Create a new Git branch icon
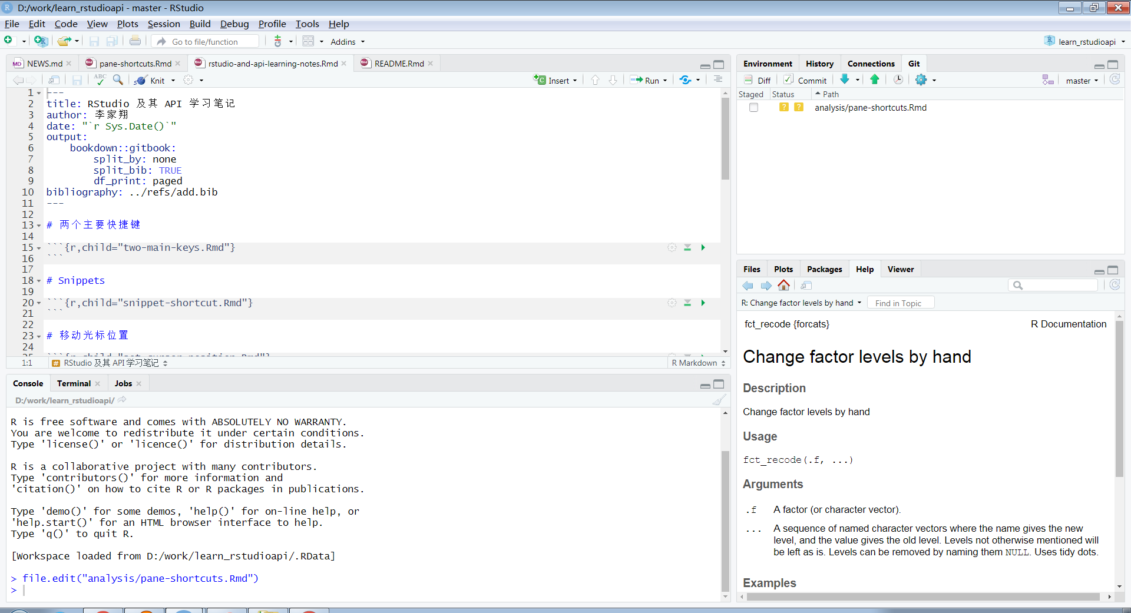Image resolution: width=1131 pixels, height=613 pixels. [x=1048, y=79]
